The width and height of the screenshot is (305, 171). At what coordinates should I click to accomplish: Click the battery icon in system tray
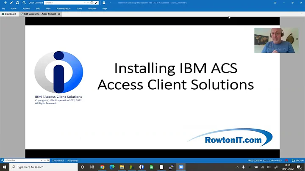(256, 167)
